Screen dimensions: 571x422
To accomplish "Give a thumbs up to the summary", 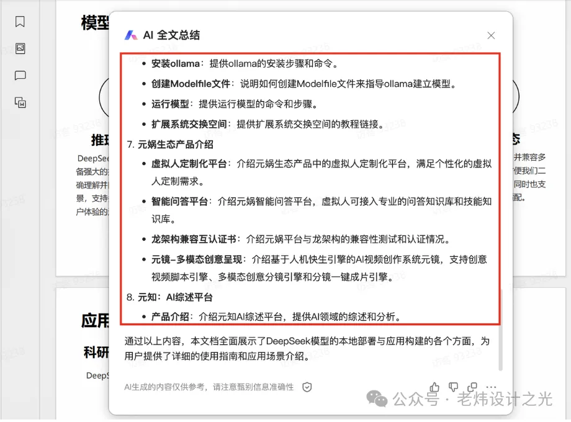I will coord(434,387).
